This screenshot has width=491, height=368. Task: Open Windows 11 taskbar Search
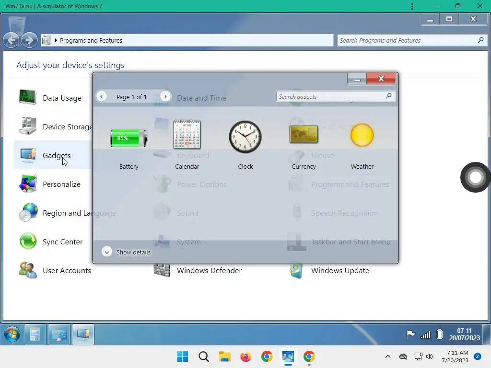pyautogui.click(x=203, y=356)
